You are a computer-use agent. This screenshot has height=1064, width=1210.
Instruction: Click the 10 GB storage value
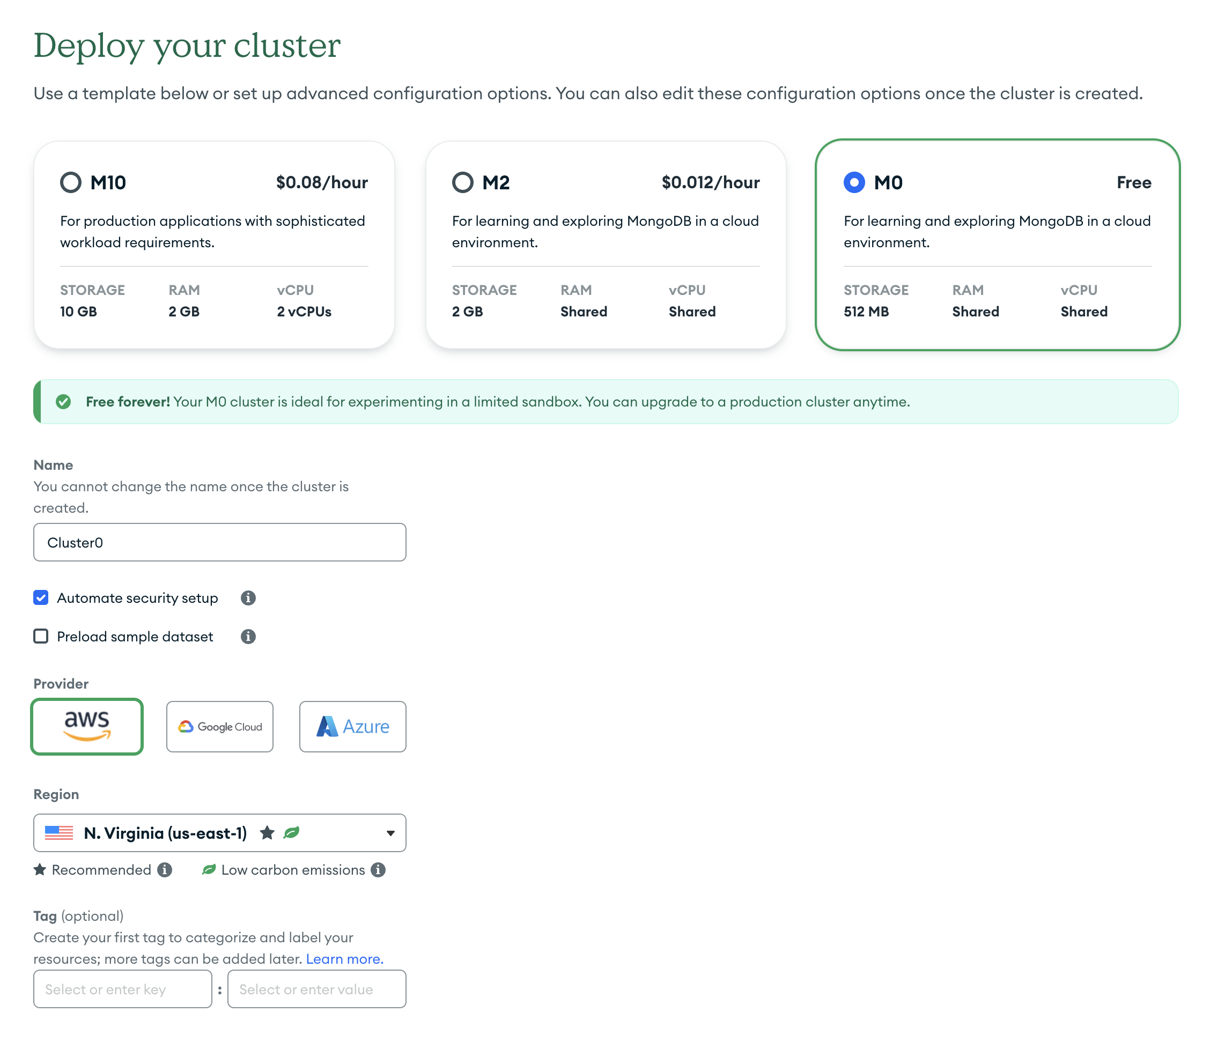click(79, 311)
